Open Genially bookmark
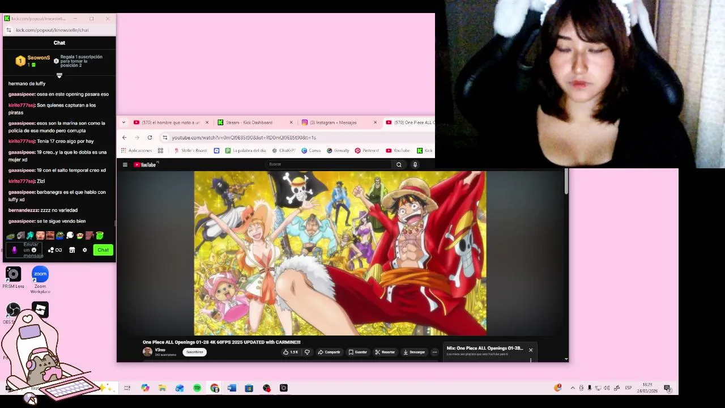Image resolution: width=725 pixels, height=408 pixels. click(x=338, y=151)
